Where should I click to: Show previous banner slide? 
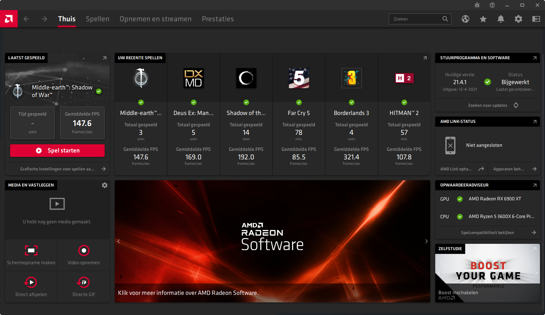(x=119, y=241)
